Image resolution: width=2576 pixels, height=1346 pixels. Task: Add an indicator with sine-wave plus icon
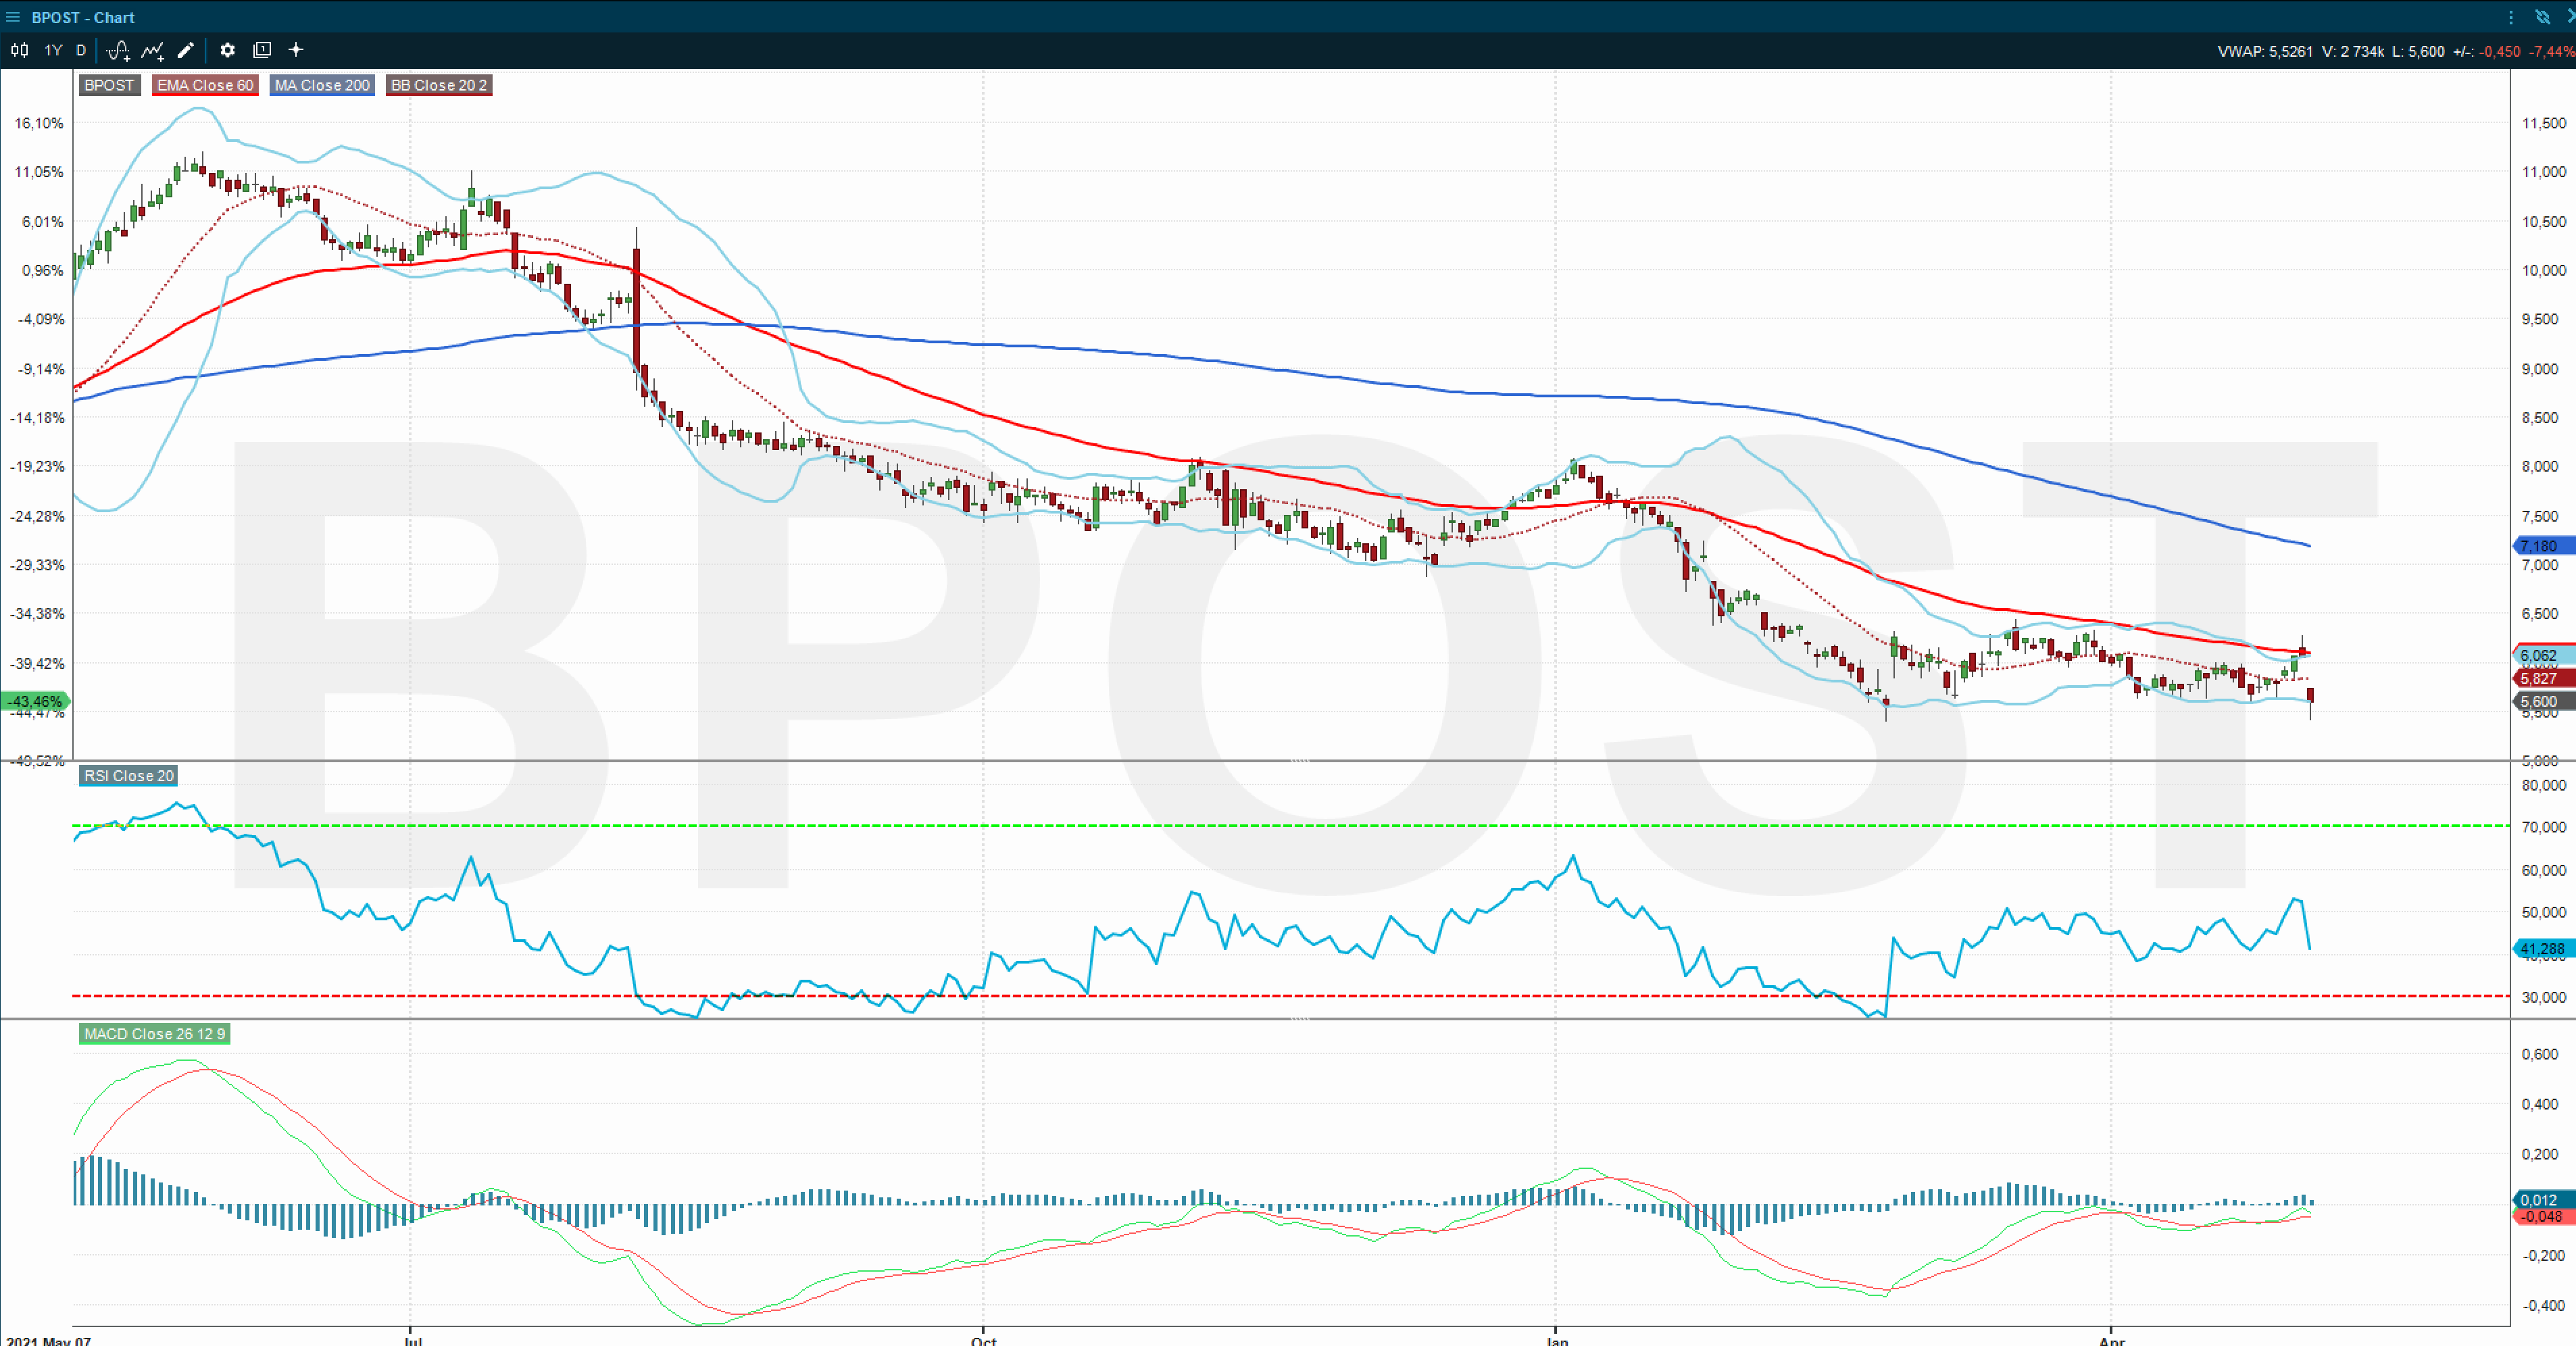click(118, 50)
